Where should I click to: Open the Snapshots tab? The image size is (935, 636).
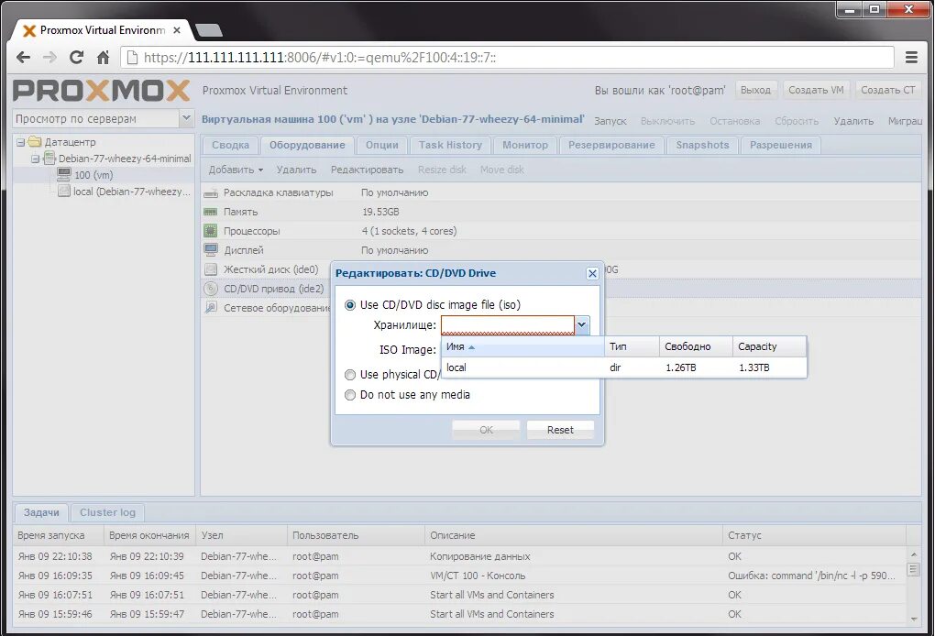(702, 145)
